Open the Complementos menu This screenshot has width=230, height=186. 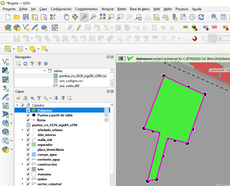tap(86, 9)
